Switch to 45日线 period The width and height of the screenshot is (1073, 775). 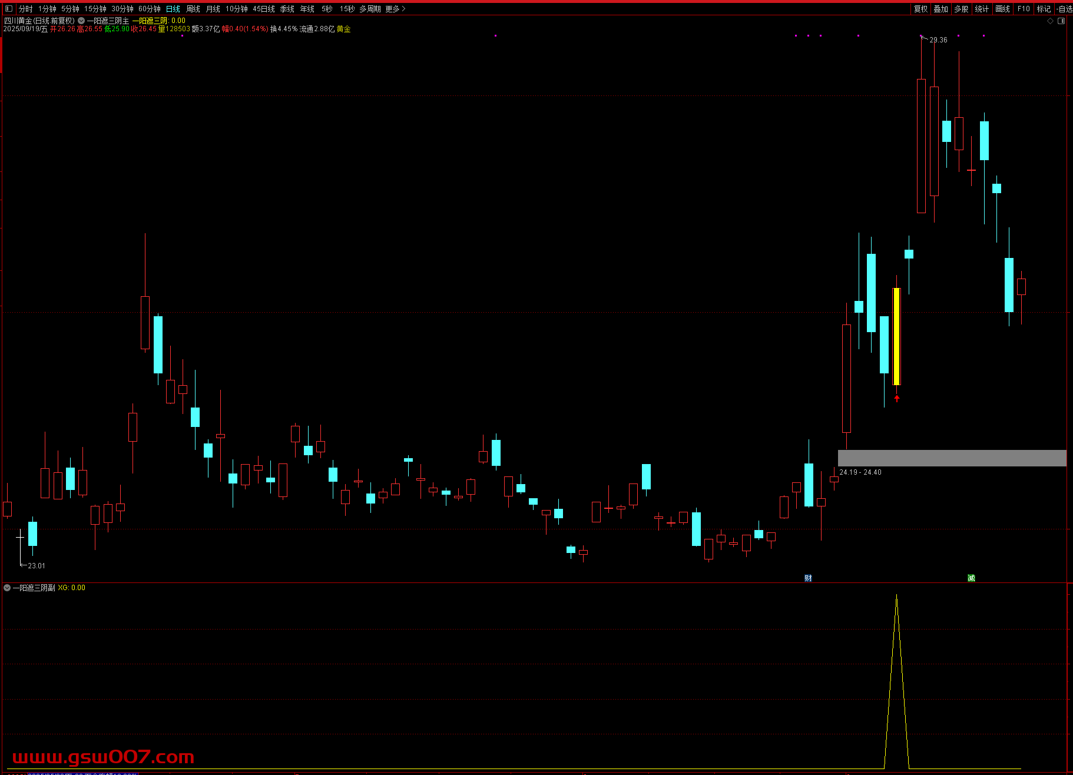(x=264, y=9)
